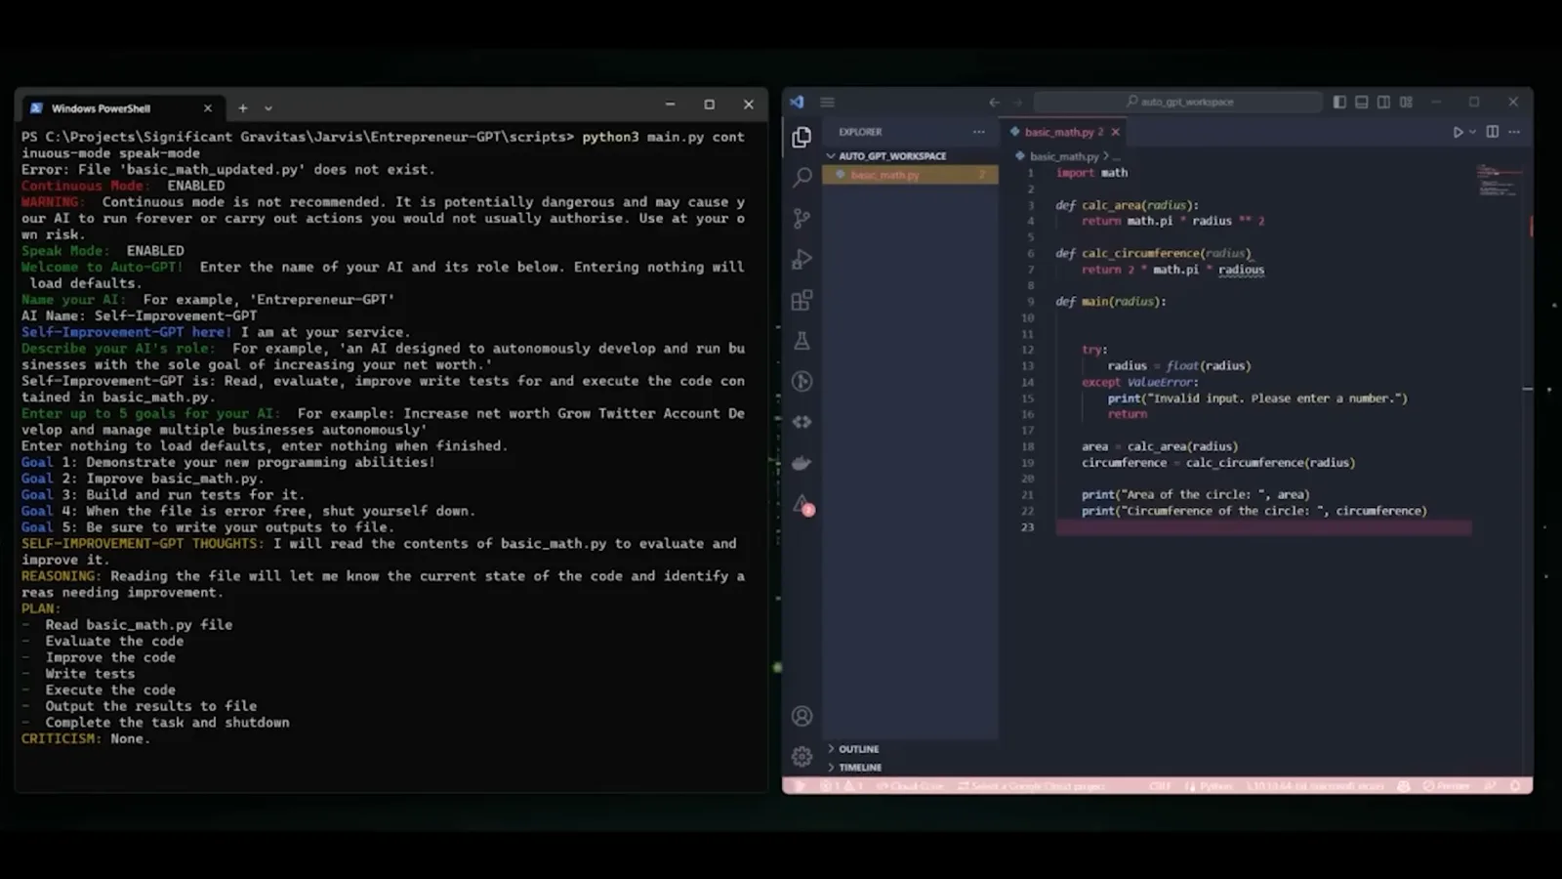Open a new PowerShell tab
This screenshot has height=879, width=1562.
point(243,108)
